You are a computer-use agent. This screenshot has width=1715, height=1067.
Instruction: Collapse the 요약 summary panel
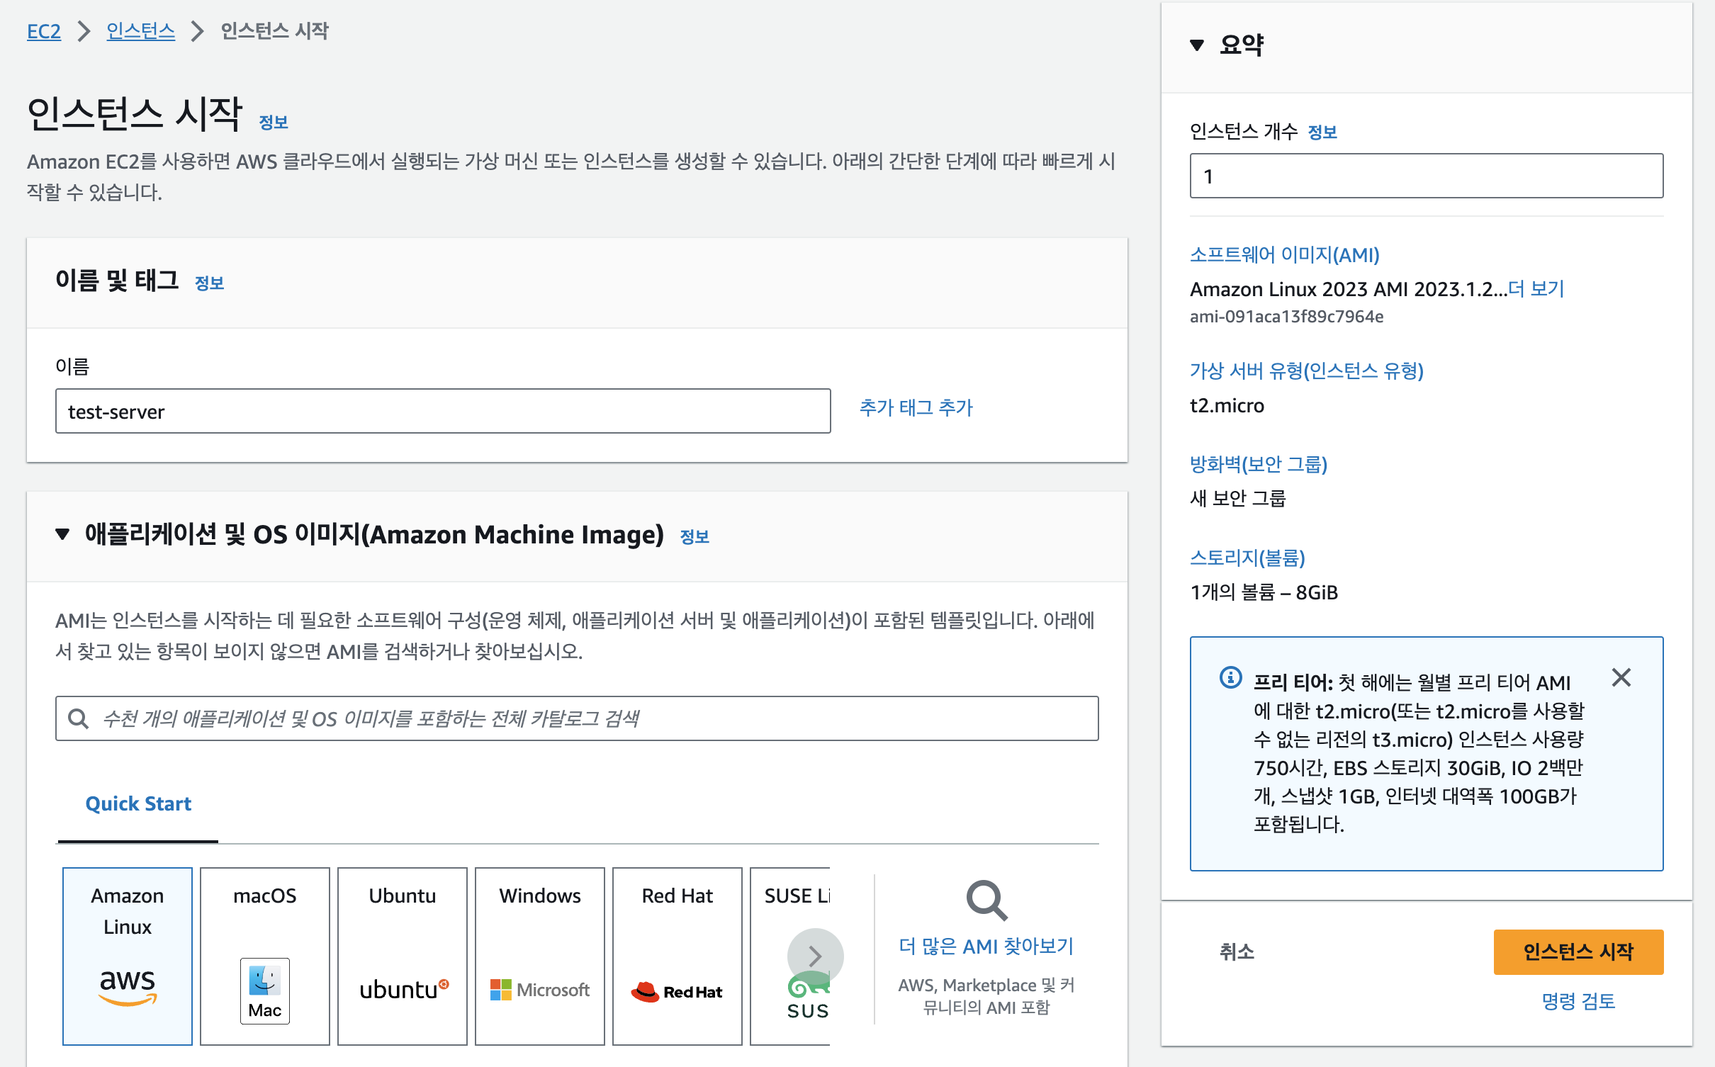(x=1197, y=45)
